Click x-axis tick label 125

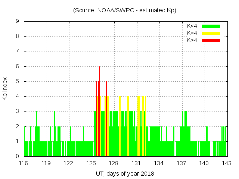91,163
